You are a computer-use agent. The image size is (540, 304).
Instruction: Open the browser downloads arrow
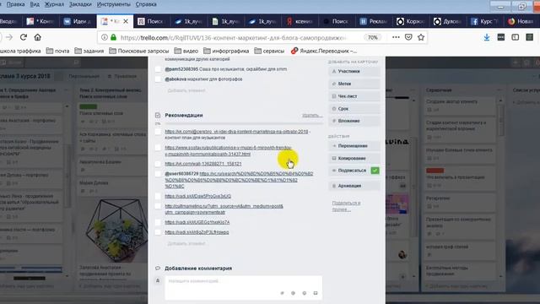point(487,37)
